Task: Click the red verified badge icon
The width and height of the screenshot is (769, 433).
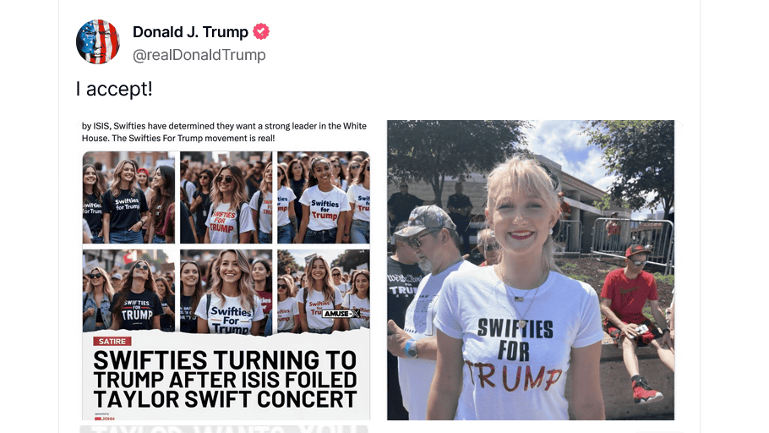Action: [x=262, y=32]
